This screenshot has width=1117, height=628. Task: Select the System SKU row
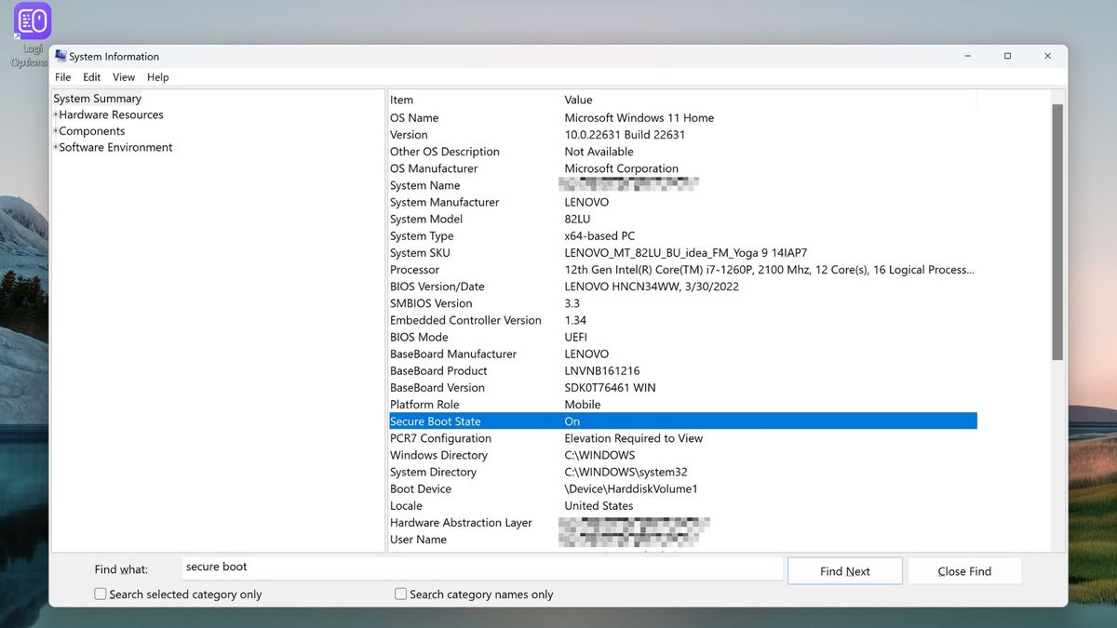point(682,253)
